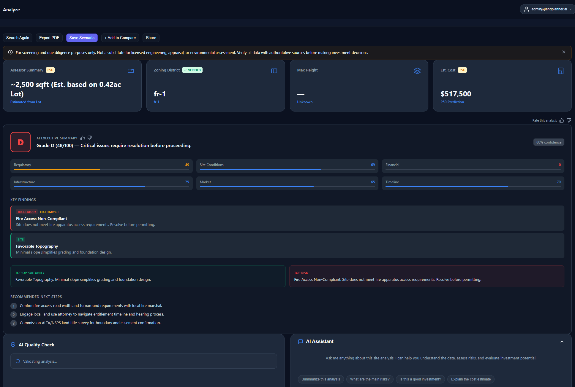575x387 pixels.
Task: Like the AI Executive Summary with thumbs up
Action: [x=83, y=138]
